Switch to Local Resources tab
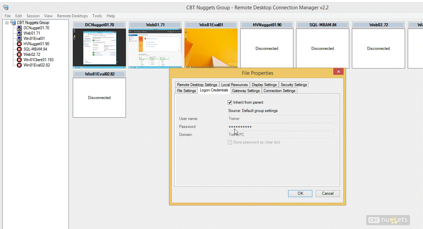This screenshot has width=423, height=229. coord(235,85)
